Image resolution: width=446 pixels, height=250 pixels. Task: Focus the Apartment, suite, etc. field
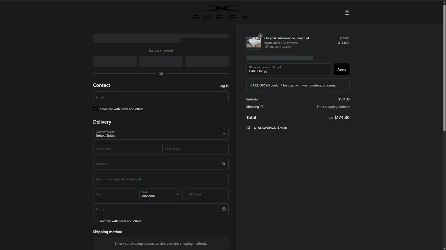point(161,179)
